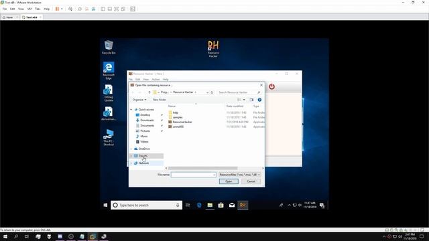Screen dimensions: 429x241
Task: Open Resource Hacker View menu
Action: point(146,80)
